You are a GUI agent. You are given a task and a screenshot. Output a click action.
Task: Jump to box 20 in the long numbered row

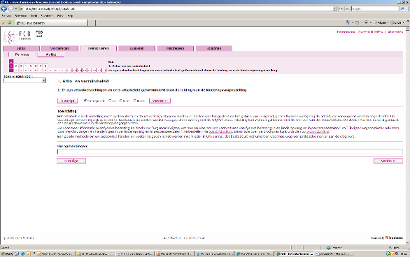(104, 70)
